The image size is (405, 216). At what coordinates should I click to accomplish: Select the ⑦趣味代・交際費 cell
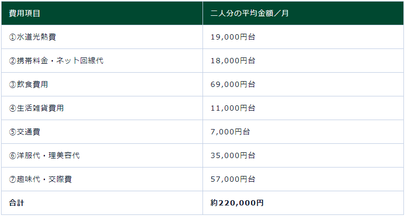(41, 179)
